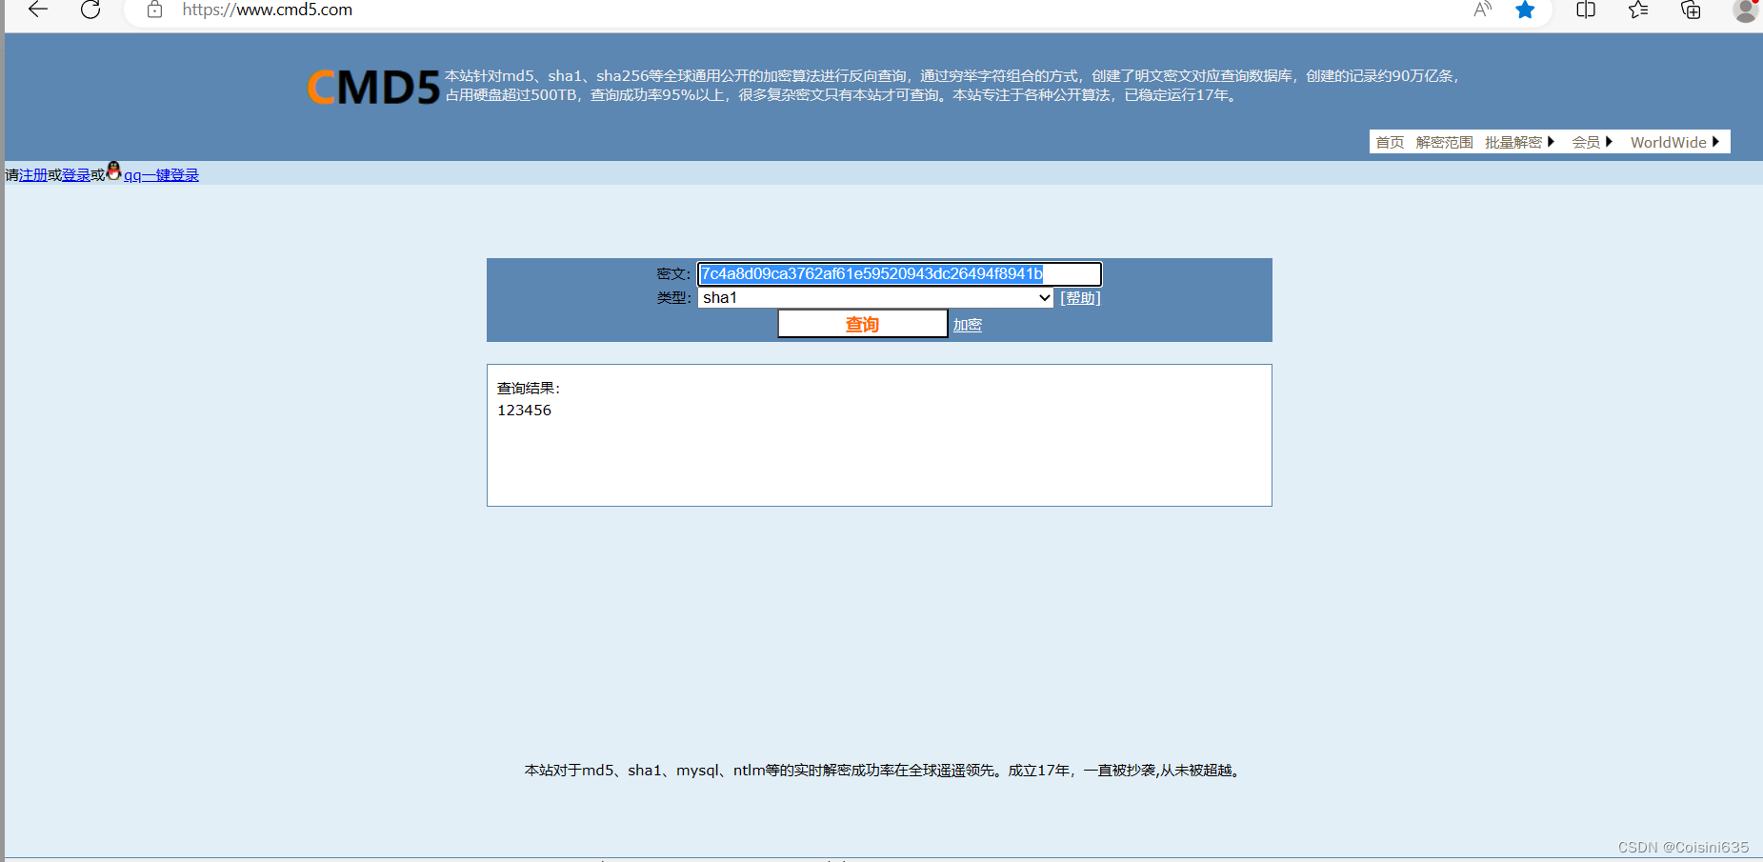Image resolution: width=1763 pixels, height=862 pixels.
Task: Expand the 批量解密 menu
Action: point(1519,142)
